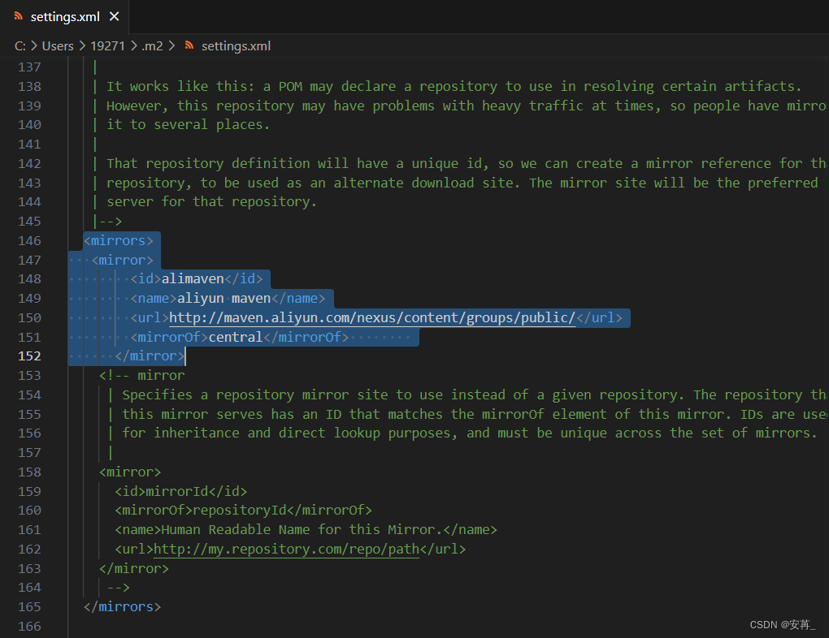Expand chevron after Users breadcrumb

(82, 46)
